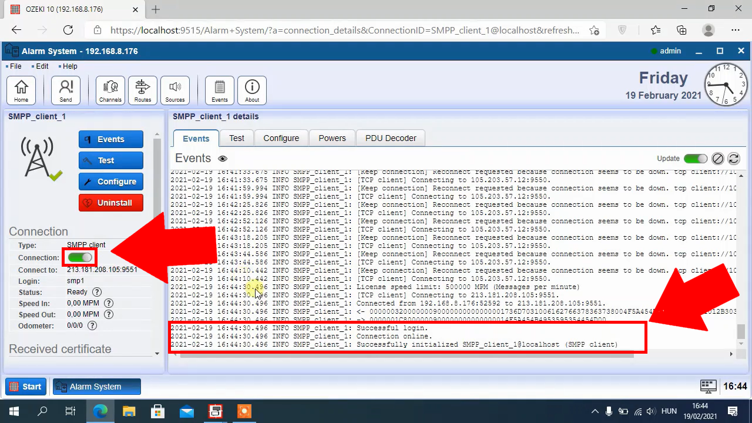The width and height of the screenshot is (752, 423).
Task: Click the clear events circle-slash icon
Action: click(717, 159)
